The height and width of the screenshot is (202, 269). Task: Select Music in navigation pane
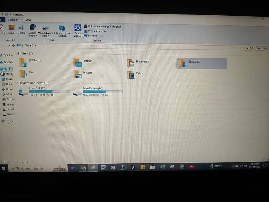[x=8, y=94]
